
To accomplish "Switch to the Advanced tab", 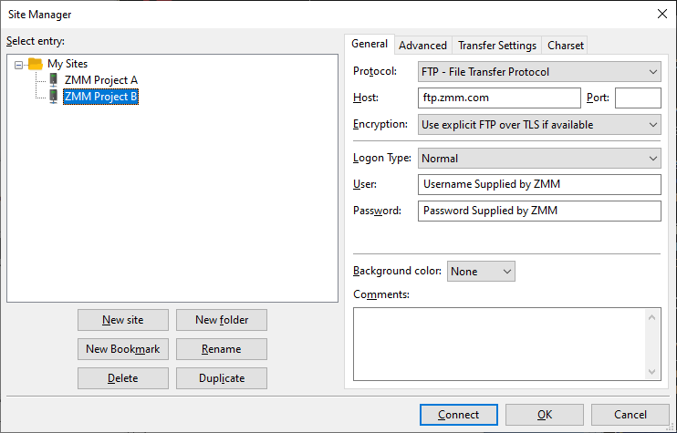I will (422, 46).
